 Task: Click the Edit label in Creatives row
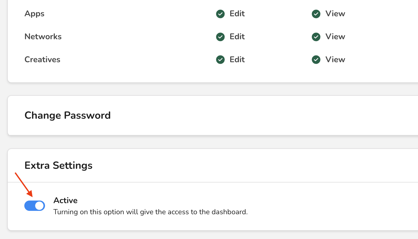237,60
